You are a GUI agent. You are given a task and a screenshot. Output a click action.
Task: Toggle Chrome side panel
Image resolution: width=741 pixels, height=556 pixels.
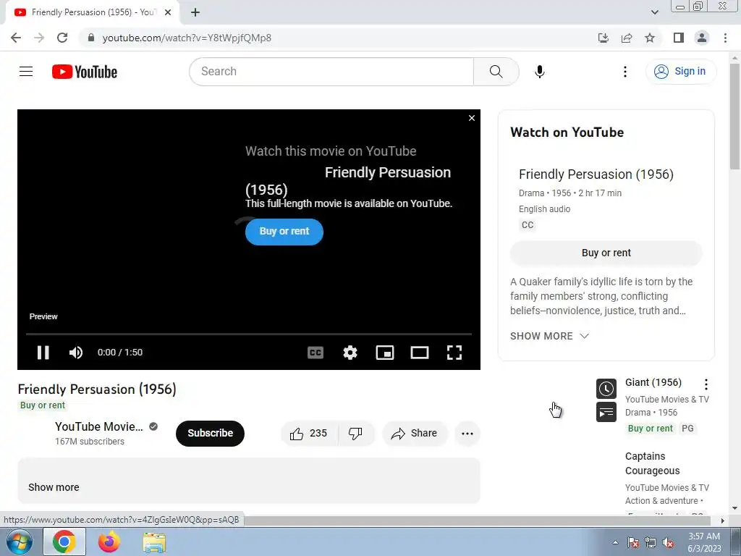click(x=679, y=38)
